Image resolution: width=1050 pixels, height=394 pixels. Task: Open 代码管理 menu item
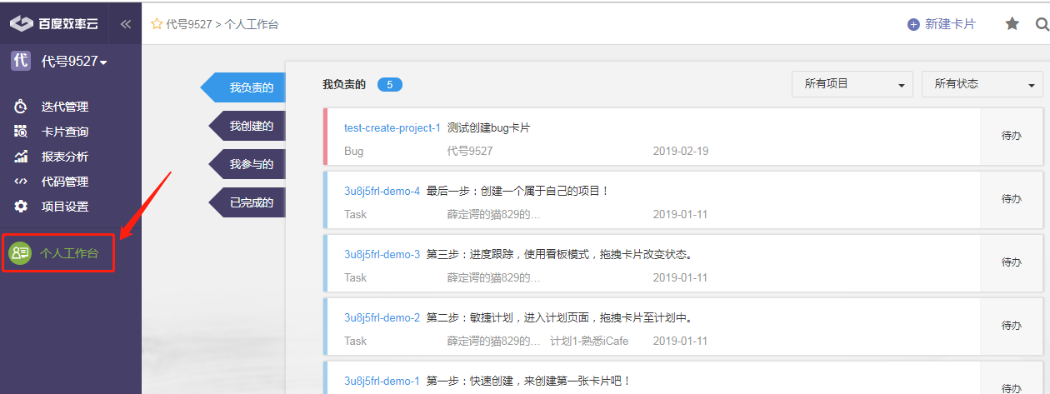tap(65, 182)
